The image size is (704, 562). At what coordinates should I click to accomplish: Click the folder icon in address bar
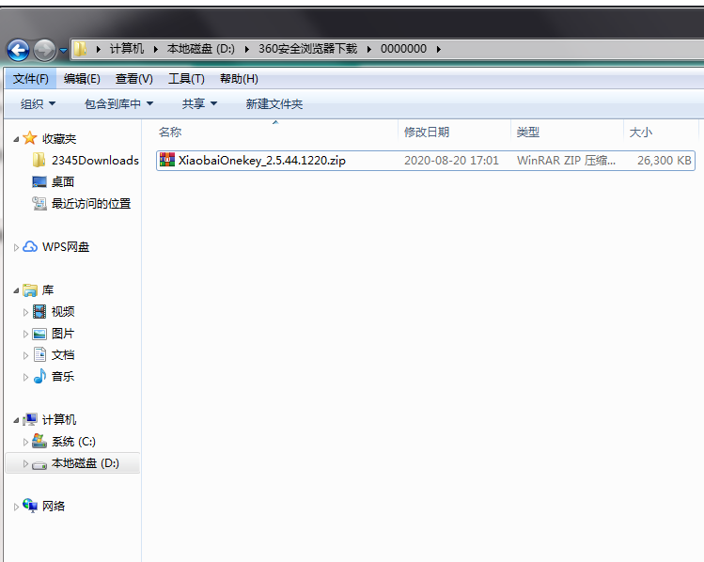coord(81,49)
